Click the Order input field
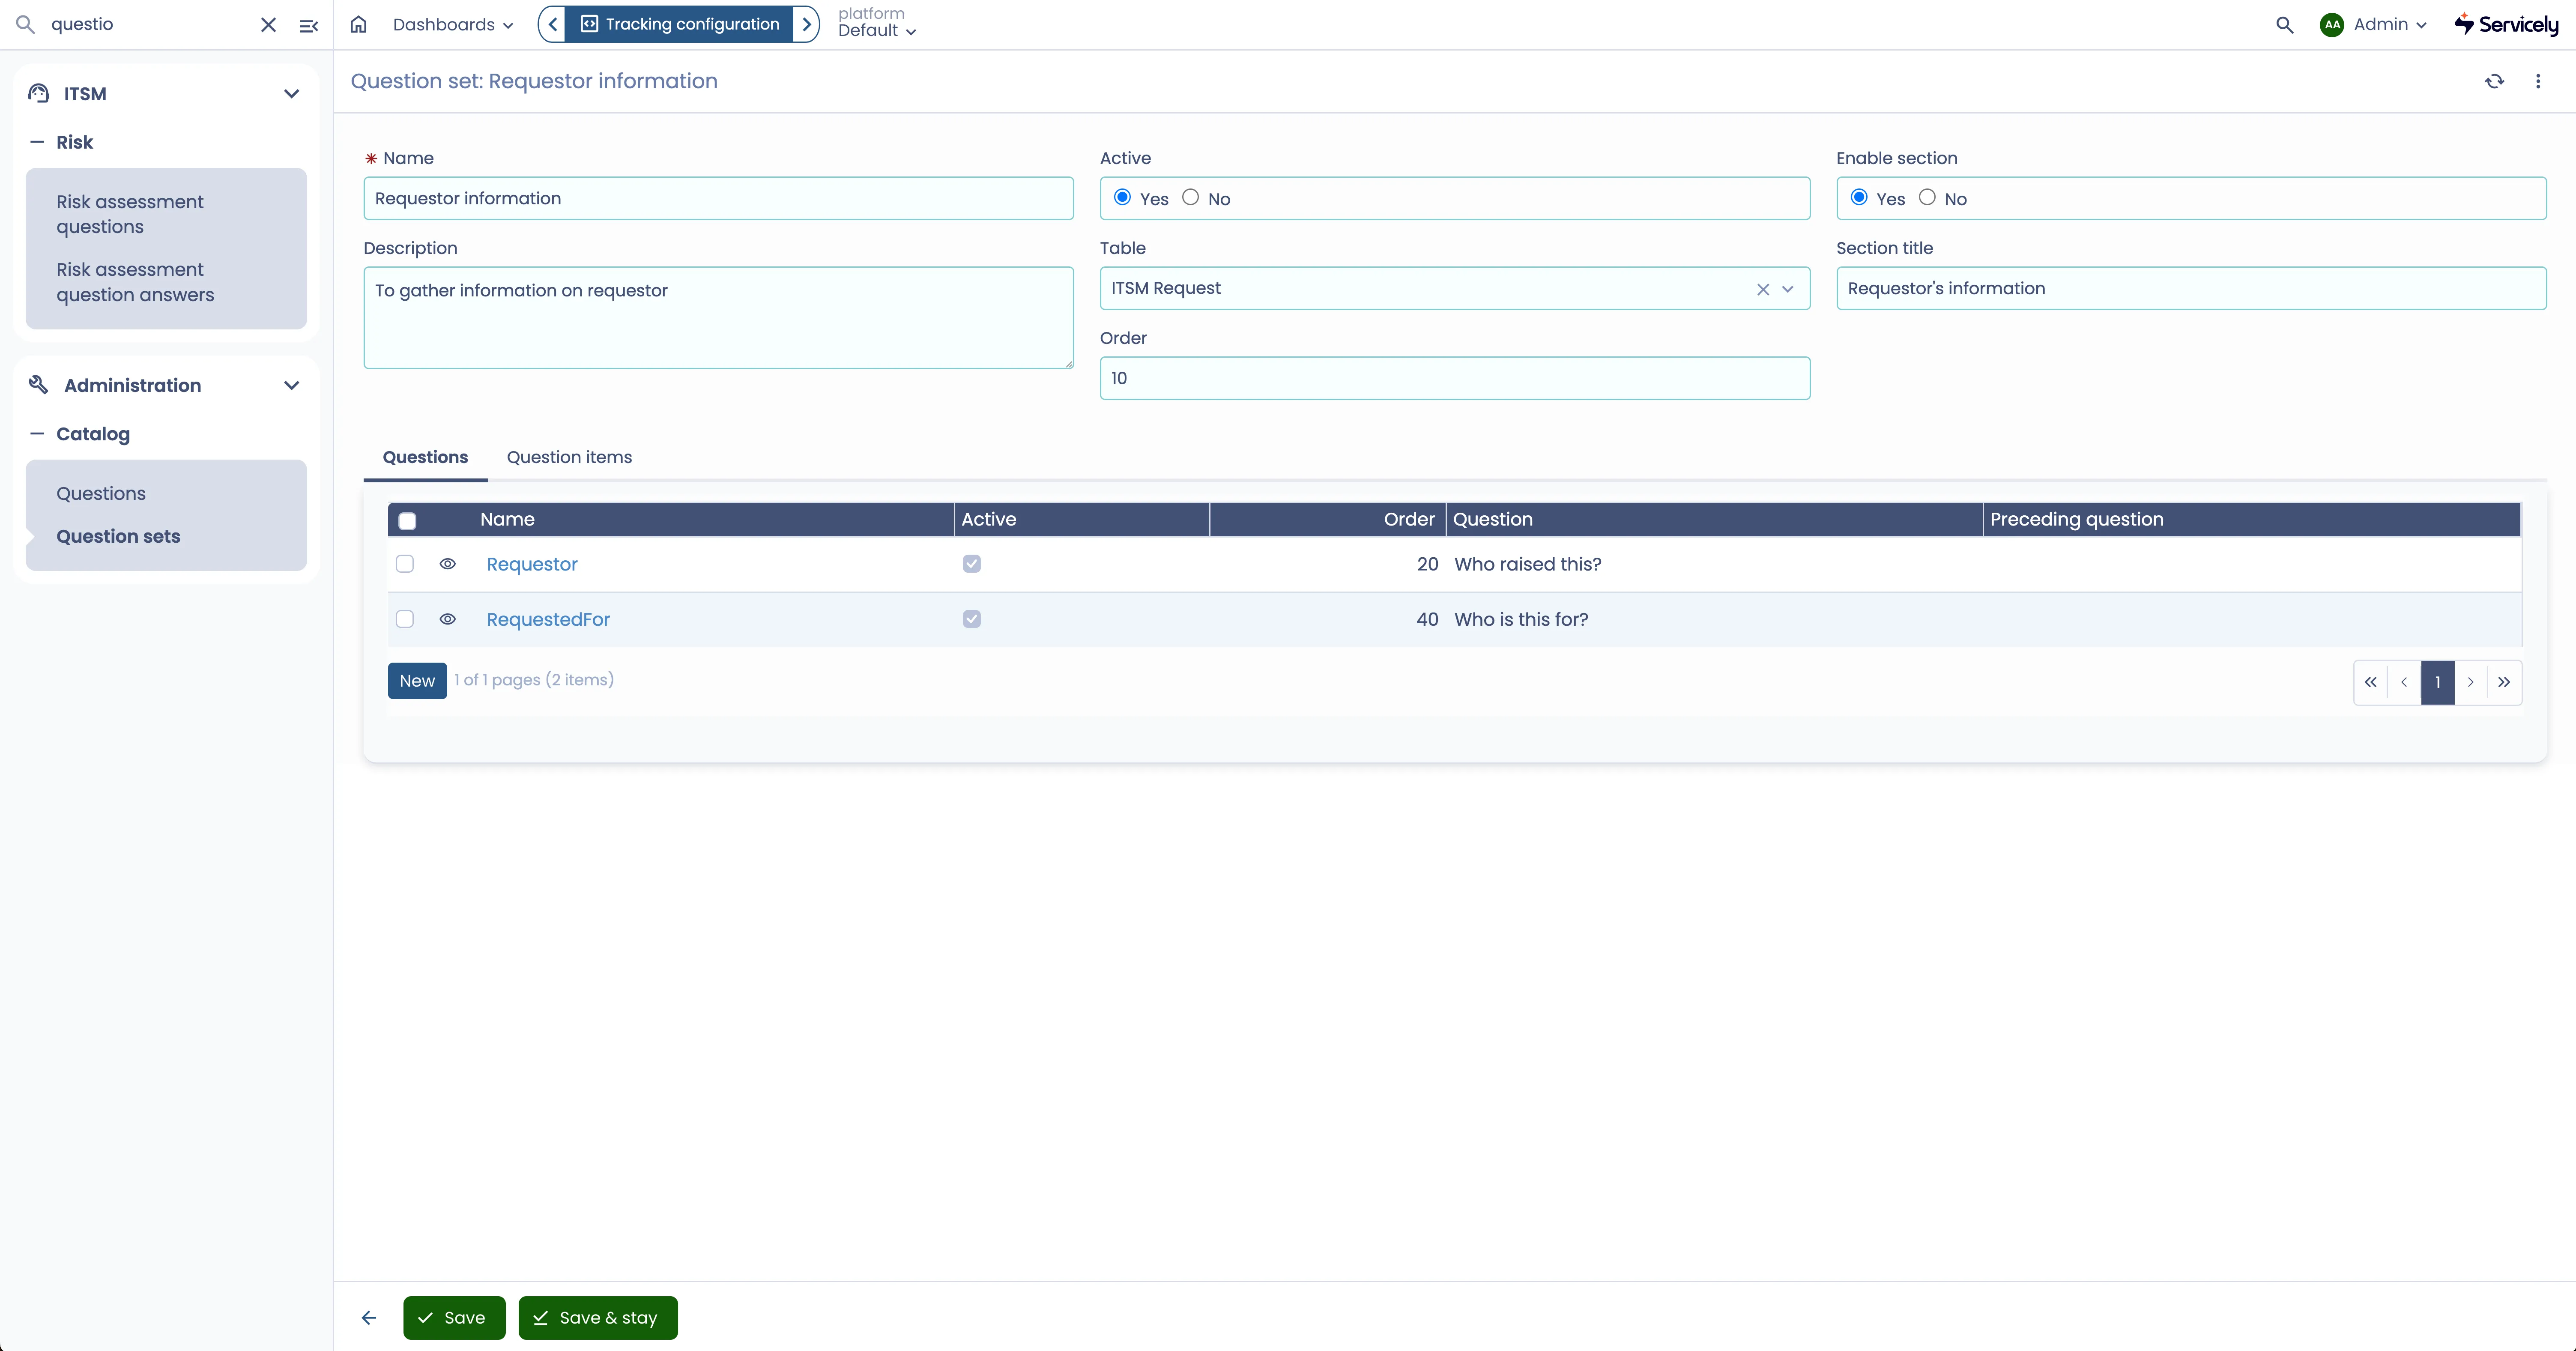Viewport: 2576px width, 1351px height. 1455,378
